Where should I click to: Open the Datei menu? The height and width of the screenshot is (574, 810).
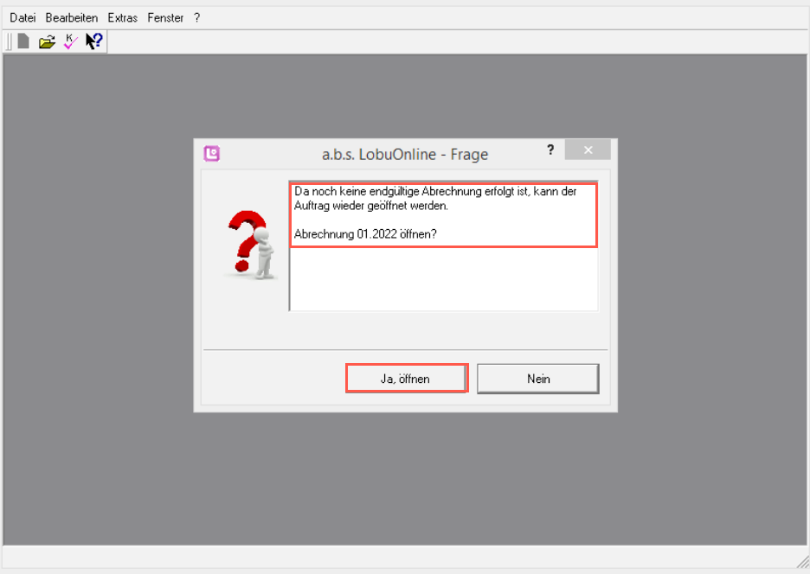tap(22, 17)
